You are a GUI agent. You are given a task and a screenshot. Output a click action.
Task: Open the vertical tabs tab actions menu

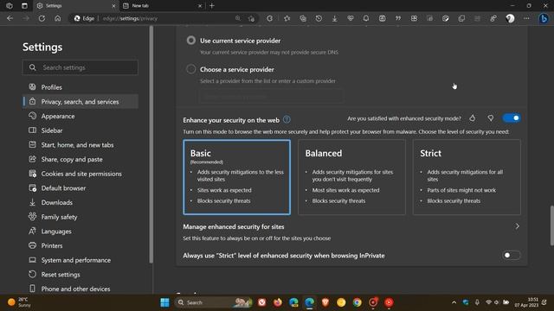24,6
